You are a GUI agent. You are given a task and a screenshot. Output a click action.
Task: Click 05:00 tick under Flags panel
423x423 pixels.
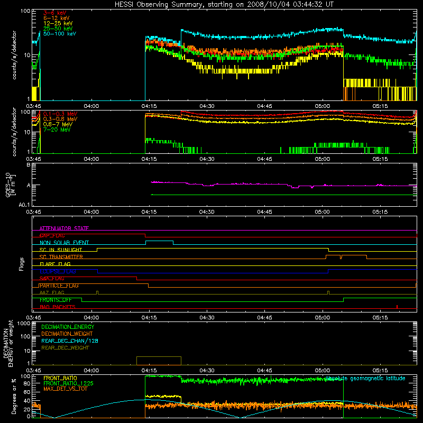323,318
